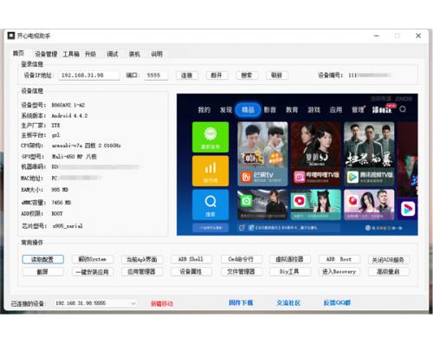Select 游戏 in the TV preview menu
The width and height of the screenshot is (433, 344).
pyautogui.click(x=313, y=110)
